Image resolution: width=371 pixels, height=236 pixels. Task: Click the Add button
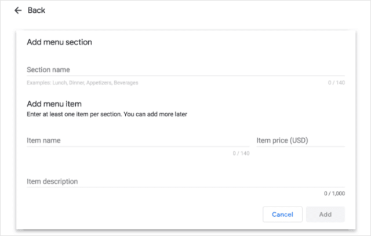(325, 215)
